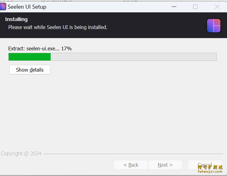Click the fuhao321.com watermark text

pos(210,172)
